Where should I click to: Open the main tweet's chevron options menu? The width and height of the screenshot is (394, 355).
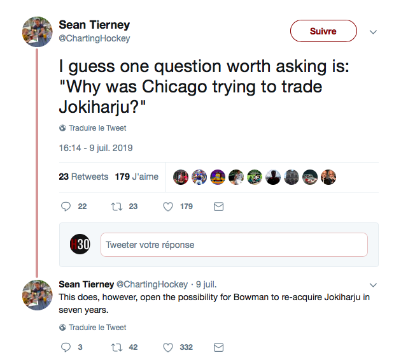pyautogui.click(x=374, y=32)
